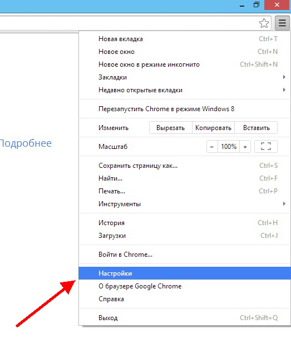The height and width of the screenshot is (344, 291).
Task: Click the Копировать button
Action: coord(213,128)
